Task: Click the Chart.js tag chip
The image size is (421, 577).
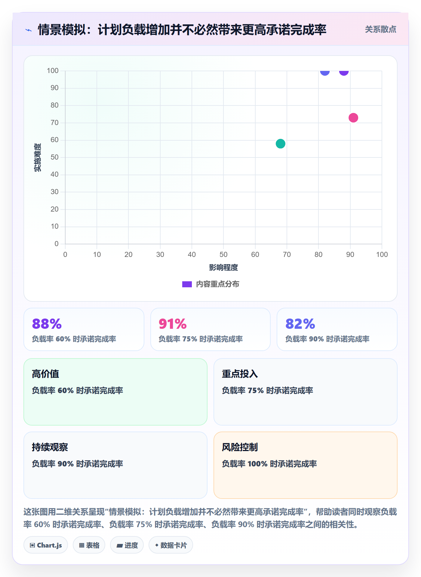Action: tap(46, 545)
